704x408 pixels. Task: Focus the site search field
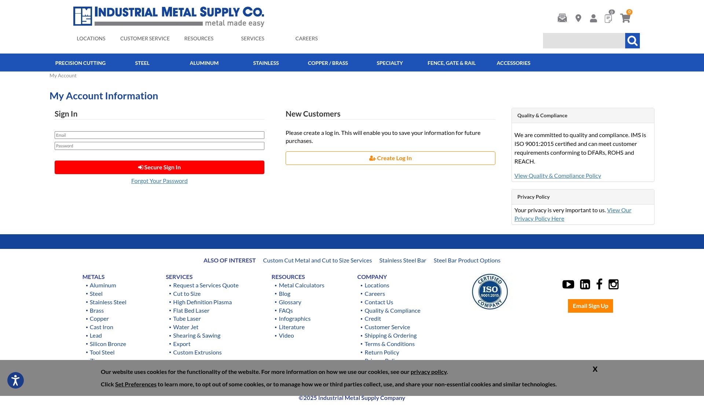coord(584,41)
